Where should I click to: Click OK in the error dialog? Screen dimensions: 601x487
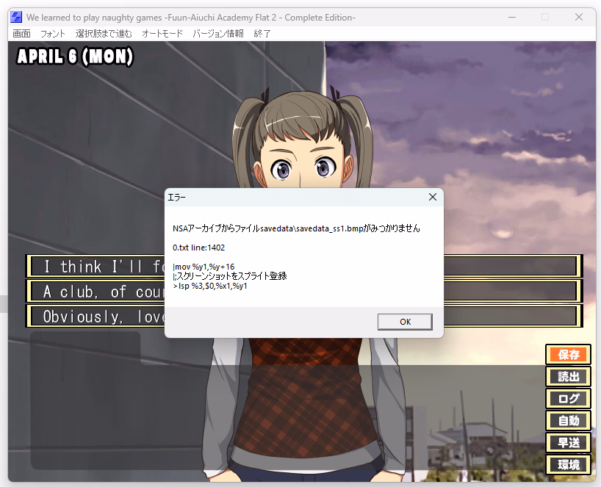[x=405, y=322]
